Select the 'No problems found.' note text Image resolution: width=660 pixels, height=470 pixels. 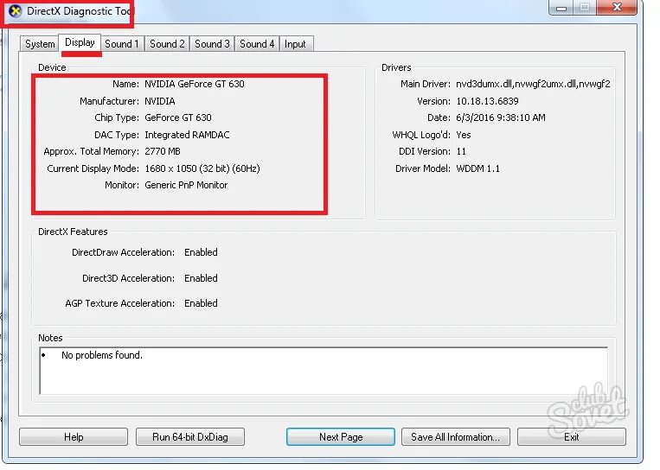click(102, 355)
